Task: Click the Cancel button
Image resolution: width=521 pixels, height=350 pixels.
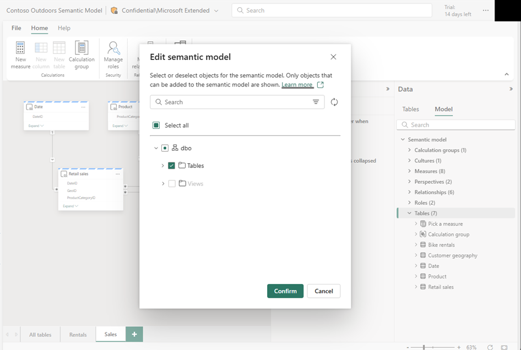Action: pos(324,291)
